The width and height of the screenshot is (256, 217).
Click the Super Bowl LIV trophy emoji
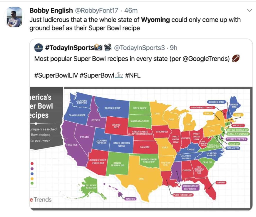(119, 75)
